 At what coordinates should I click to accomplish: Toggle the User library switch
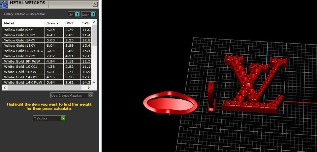pos(88,14)
